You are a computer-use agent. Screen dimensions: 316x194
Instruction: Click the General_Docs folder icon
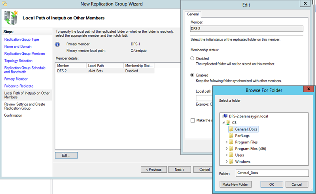[231, 129]
